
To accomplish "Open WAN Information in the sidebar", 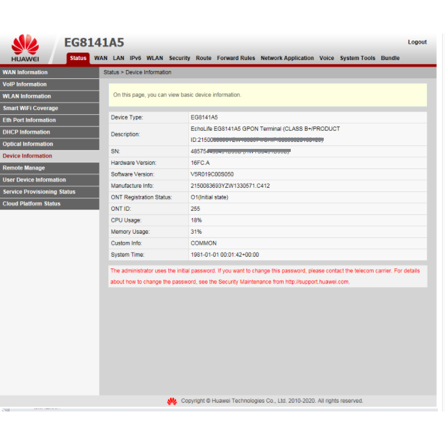I will pos(49,72).
